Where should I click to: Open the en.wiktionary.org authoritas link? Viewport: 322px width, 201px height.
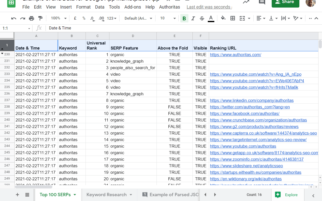246,179
